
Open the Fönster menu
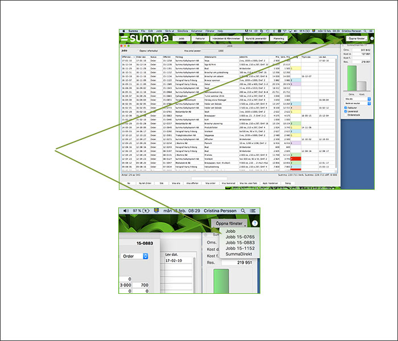tap(210, 31)
